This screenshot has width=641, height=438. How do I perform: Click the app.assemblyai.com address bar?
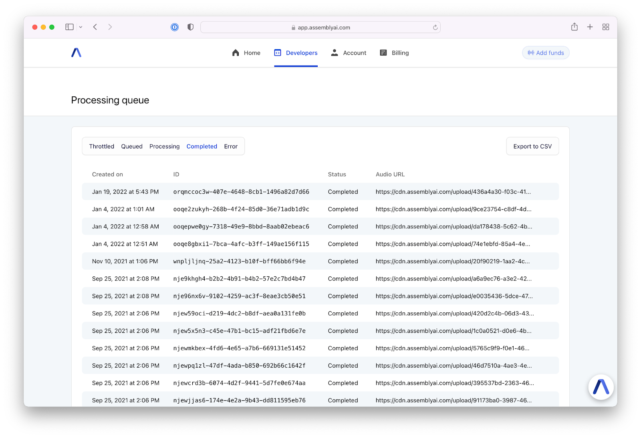(x=320, y=27)
